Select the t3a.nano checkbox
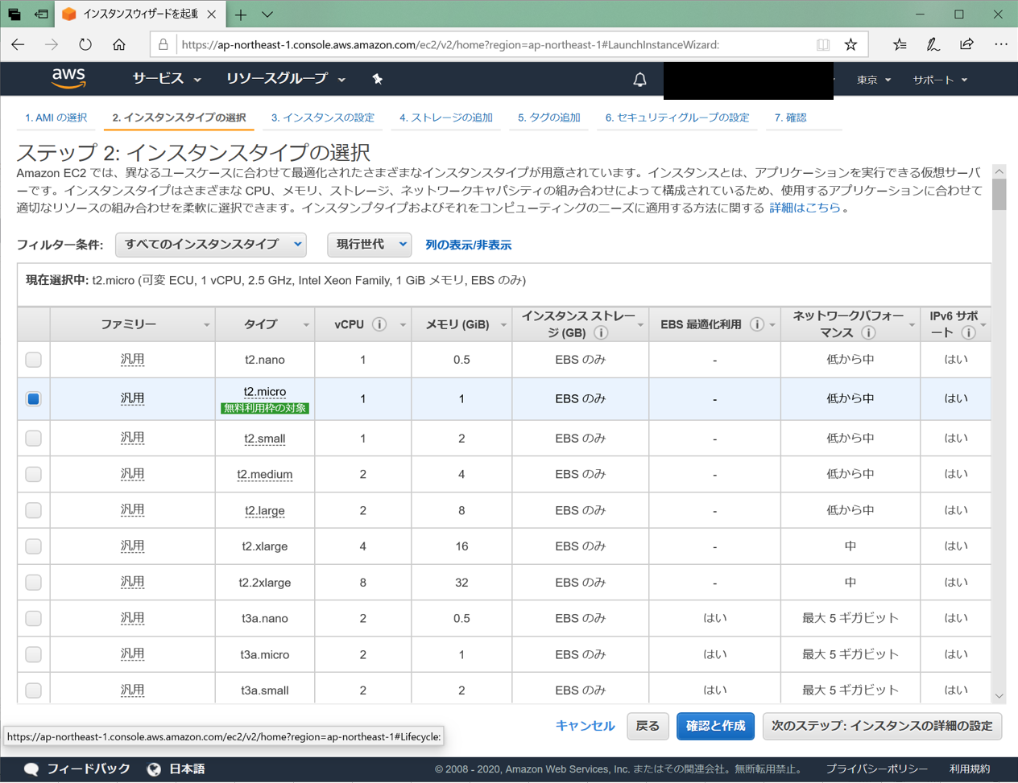The image size is (1018, 783). click(x=33, y=618)
